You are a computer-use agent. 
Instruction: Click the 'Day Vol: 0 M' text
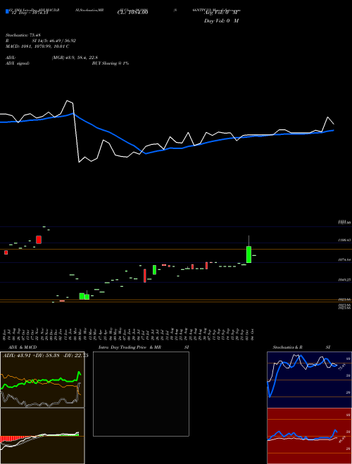(221, 20)
